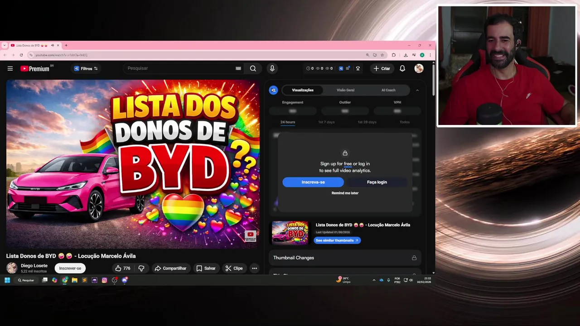This screenshot has height=326, width=580.
Task: Click the main video player thumbnail
Action: pos(133,164)
